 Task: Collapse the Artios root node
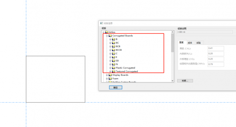(x=103, y=32)
